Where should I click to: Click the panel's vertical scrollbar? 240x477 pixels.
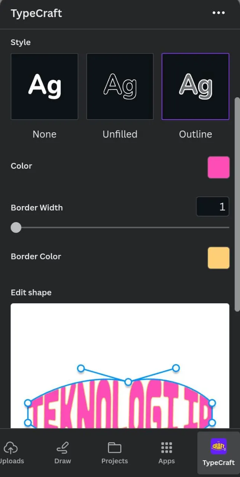[x=237, y=204]
